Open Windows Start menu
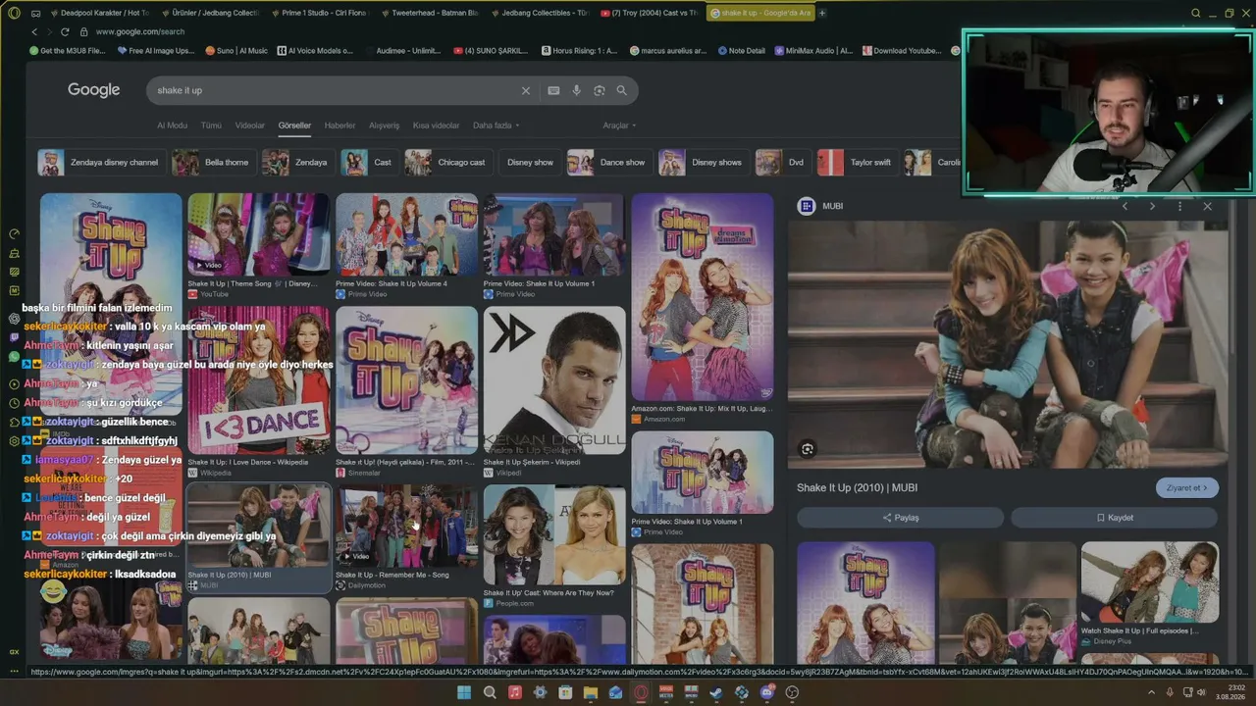 [x=464, y=692]
